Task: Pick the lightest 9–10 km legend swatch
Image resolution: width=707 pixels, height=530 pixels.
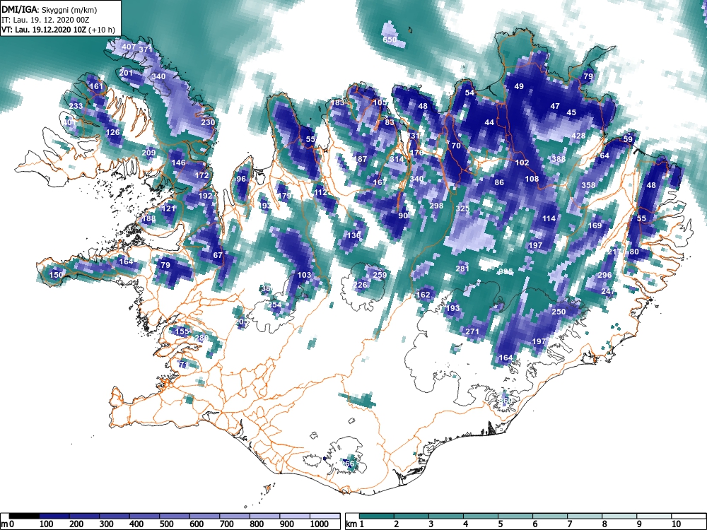Action: click(654, 516)
